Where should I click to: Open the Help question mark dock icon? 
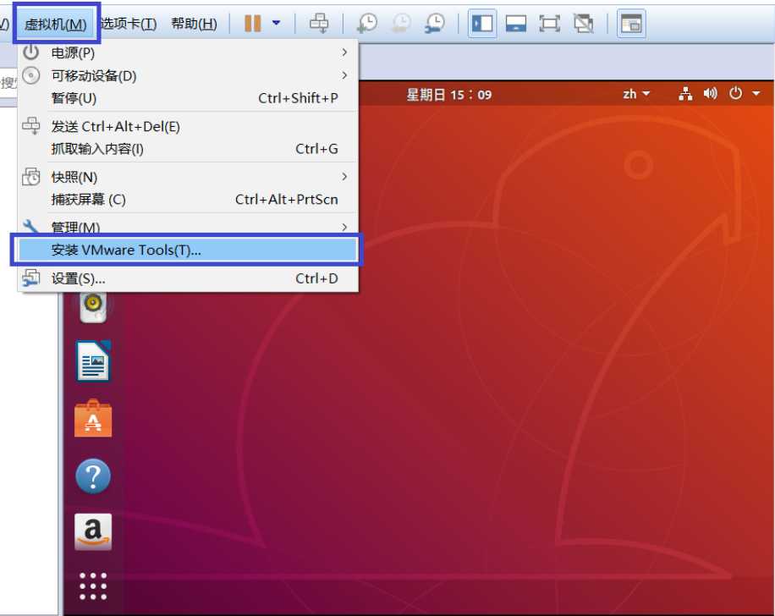93,476
